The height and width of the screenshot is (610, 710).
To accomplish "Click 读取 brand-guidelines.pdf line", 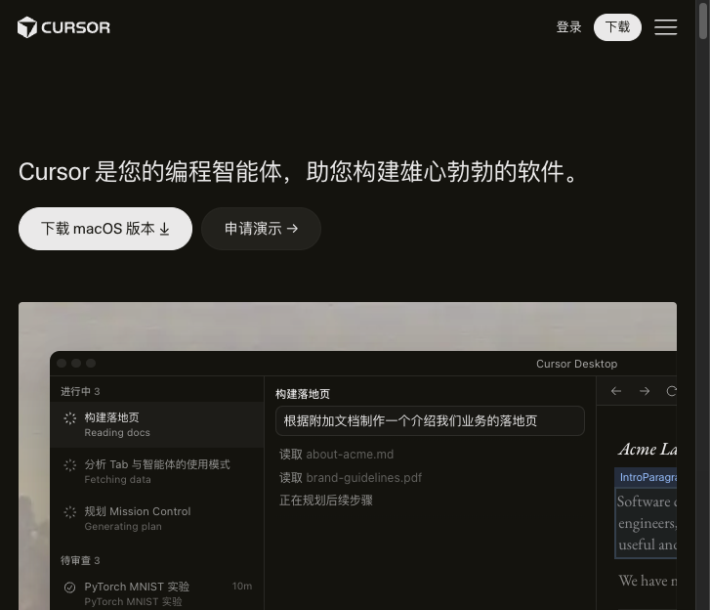I will [x=351, y=478].
